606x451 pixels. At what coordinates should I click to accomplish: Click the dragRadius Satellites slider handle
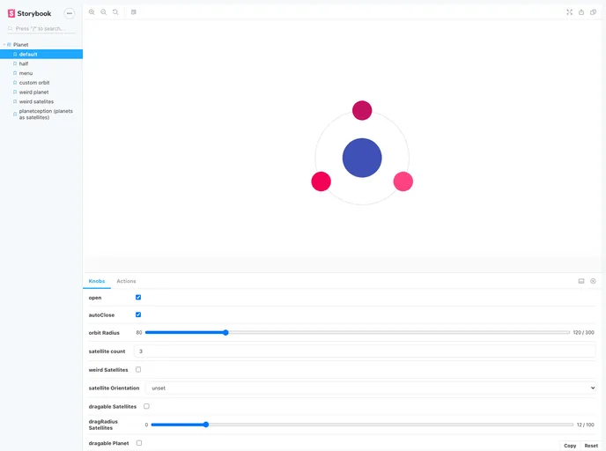coord(206,425)
